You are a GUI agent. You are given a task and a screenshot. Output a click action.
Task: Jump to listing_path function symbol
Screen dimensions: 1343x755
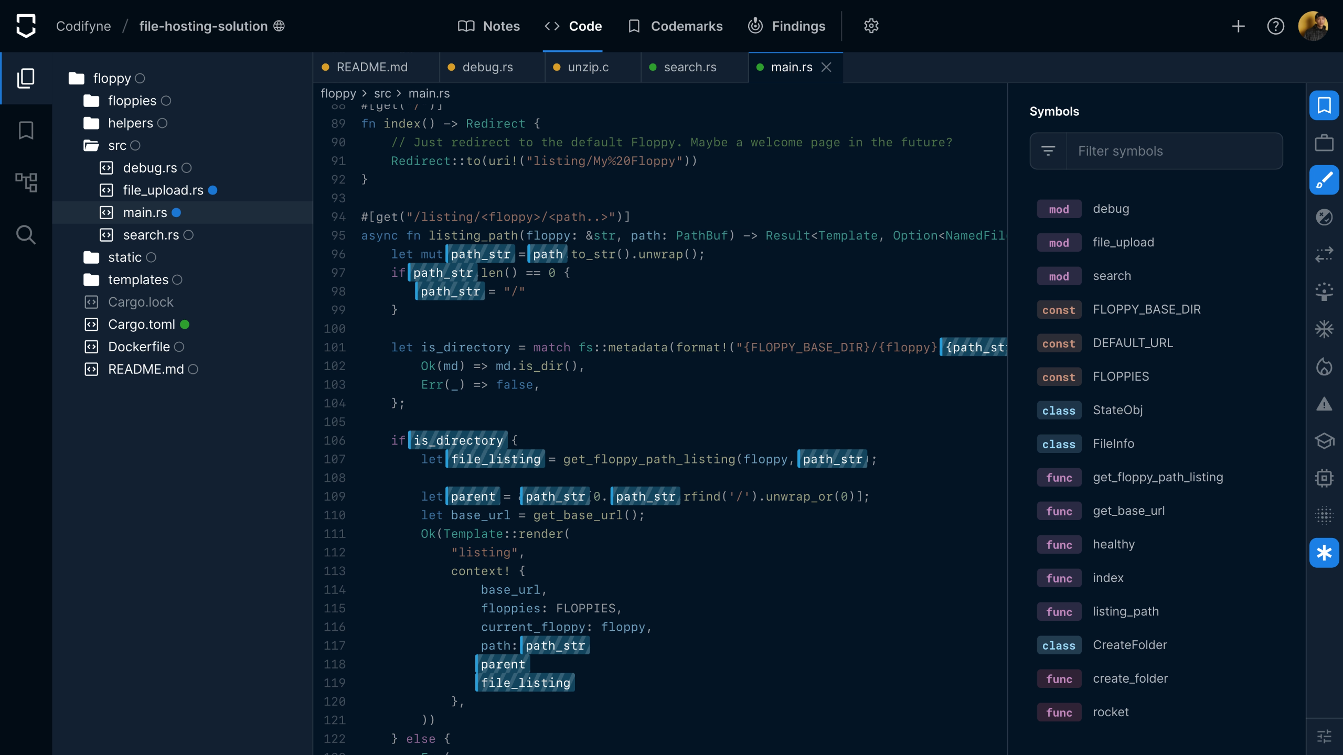point(1125,611)
